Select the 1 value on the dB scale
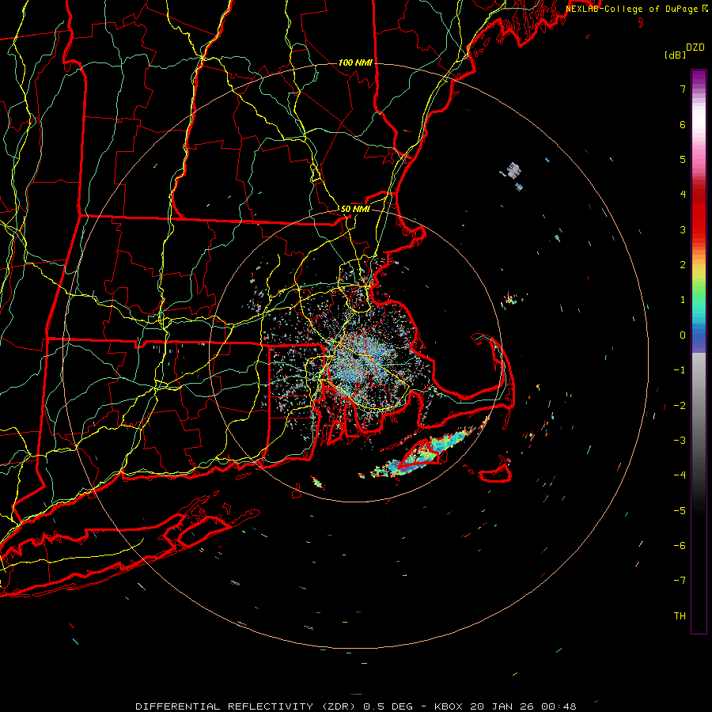Screen dimensions: 712x712 [683, 300]
